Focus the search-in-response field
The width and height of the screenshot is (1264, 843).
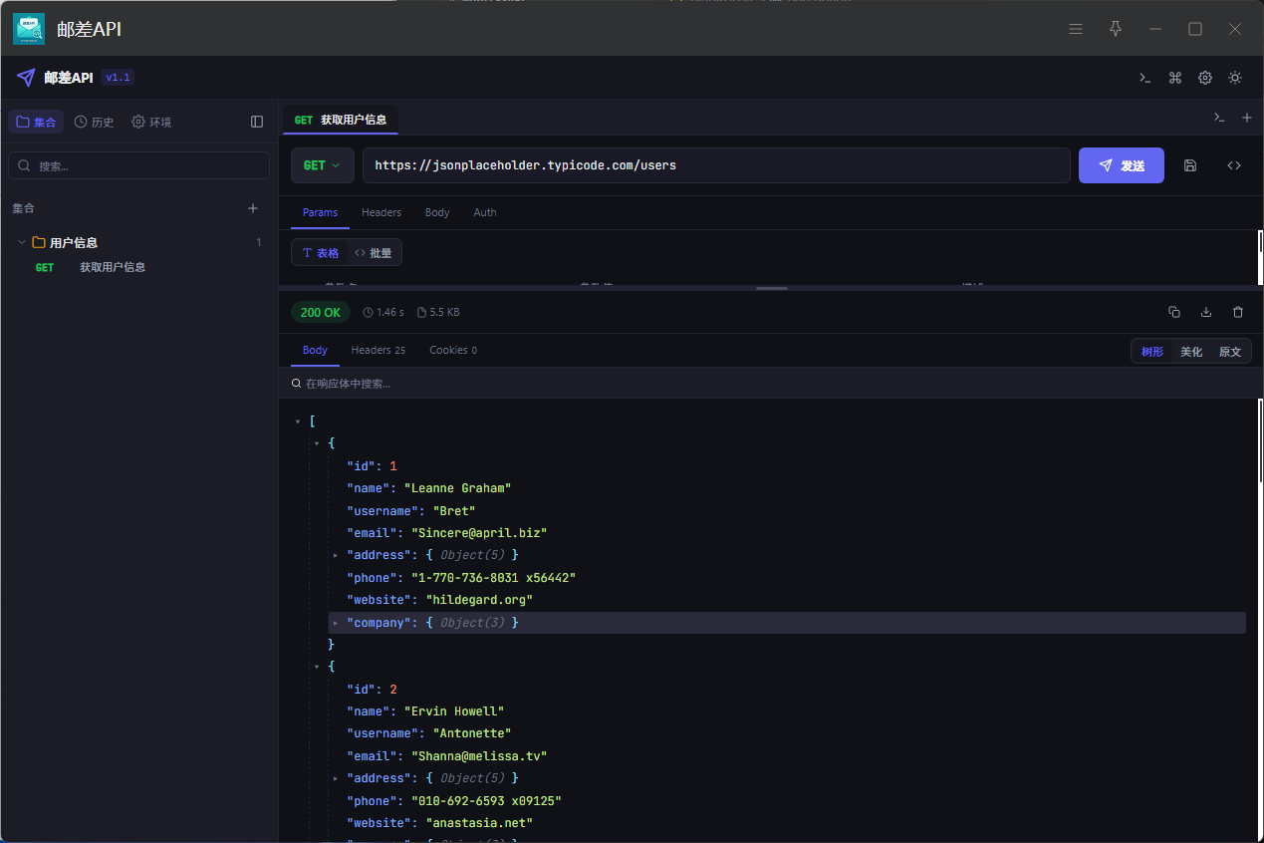[x=769, y=383]
